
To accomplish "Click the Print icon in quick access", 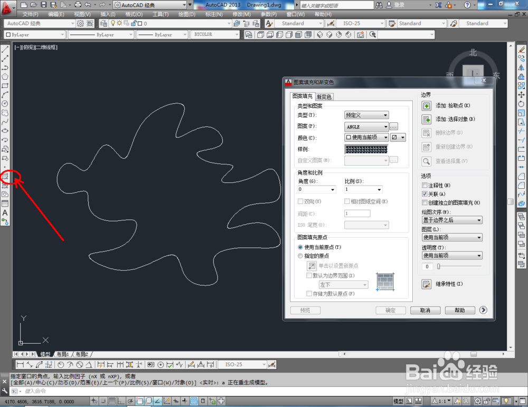I will pos(78,5).
